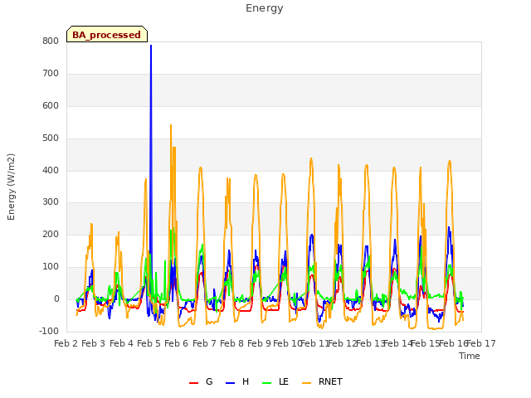This screenshot has height=398, width=531.
Task: Click the 600 y-axis tick label
Action: point(51,105)
